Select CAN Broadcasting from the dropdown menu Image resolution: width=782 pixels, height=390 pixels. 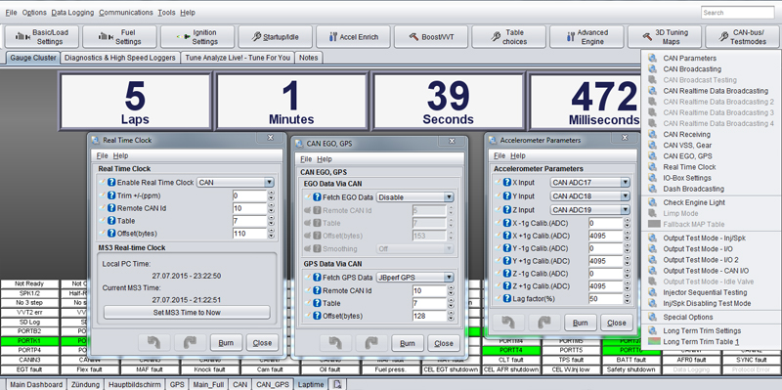(692, 68)
